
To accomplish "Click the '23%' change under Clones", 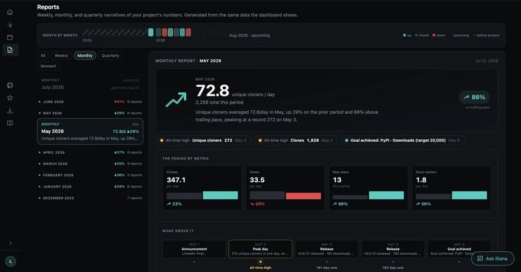I will tap(175, 204).
